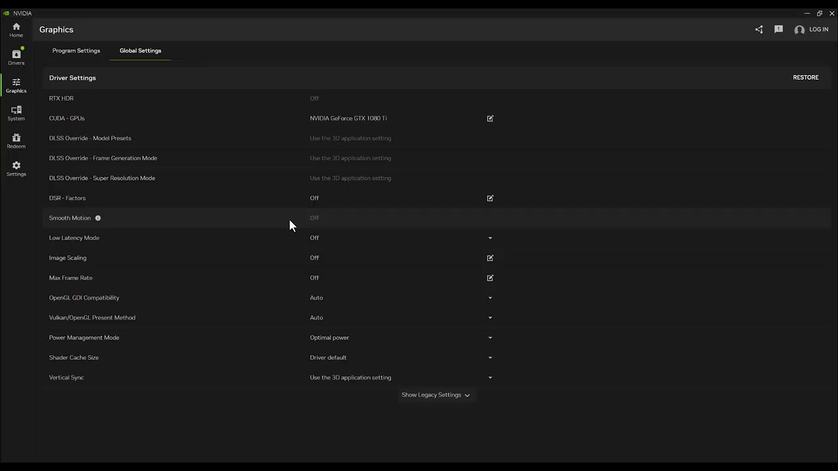
Task: Click the LOG IN button
Action: point(818,29)
